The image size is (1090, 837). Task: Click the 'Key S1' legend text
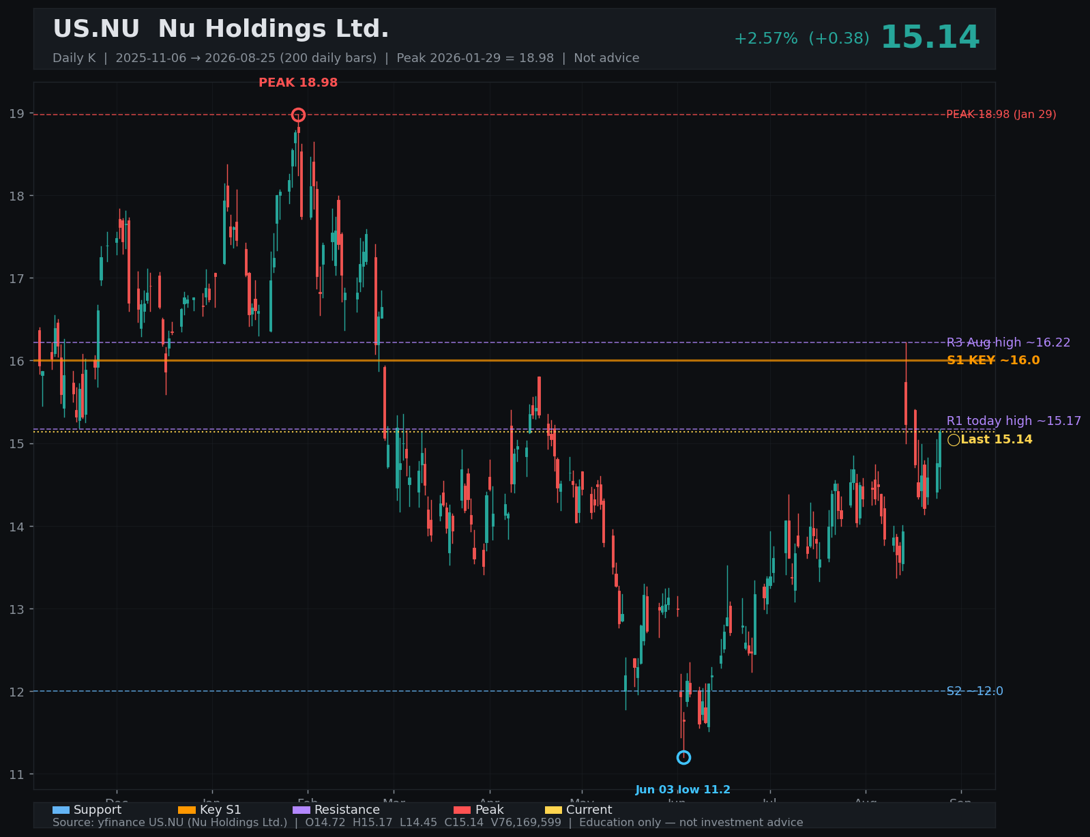(x=220, y=810)
